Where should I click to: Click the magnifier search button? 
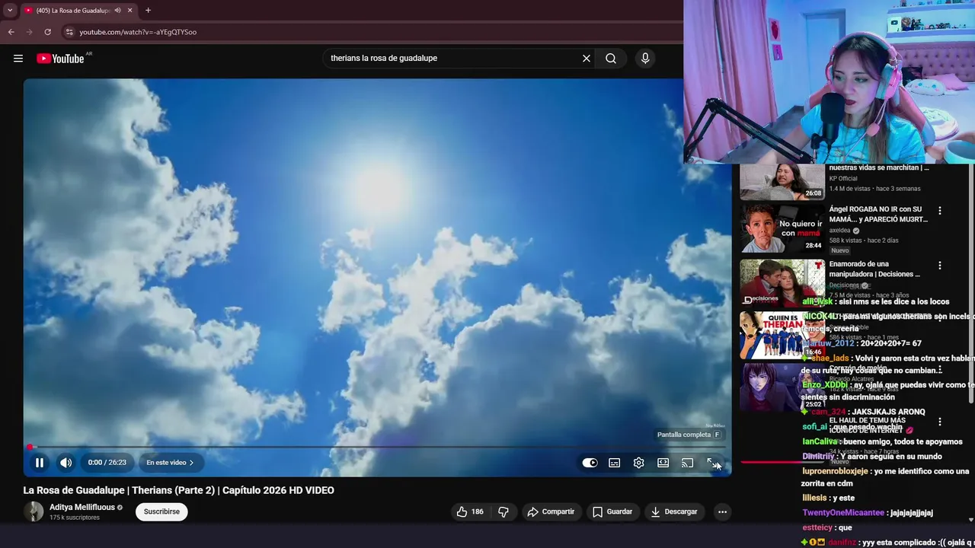(611, 59)
